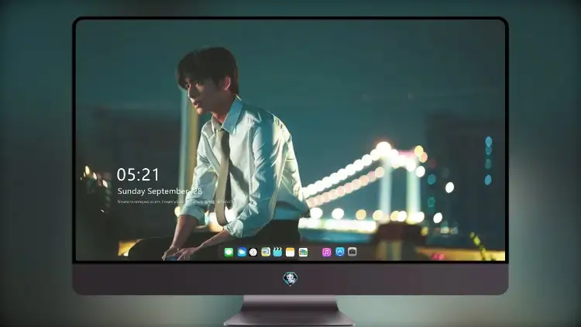Screen dimensions: 581x327
Task: Open the Maps icon in the dock
Action: 303,253
